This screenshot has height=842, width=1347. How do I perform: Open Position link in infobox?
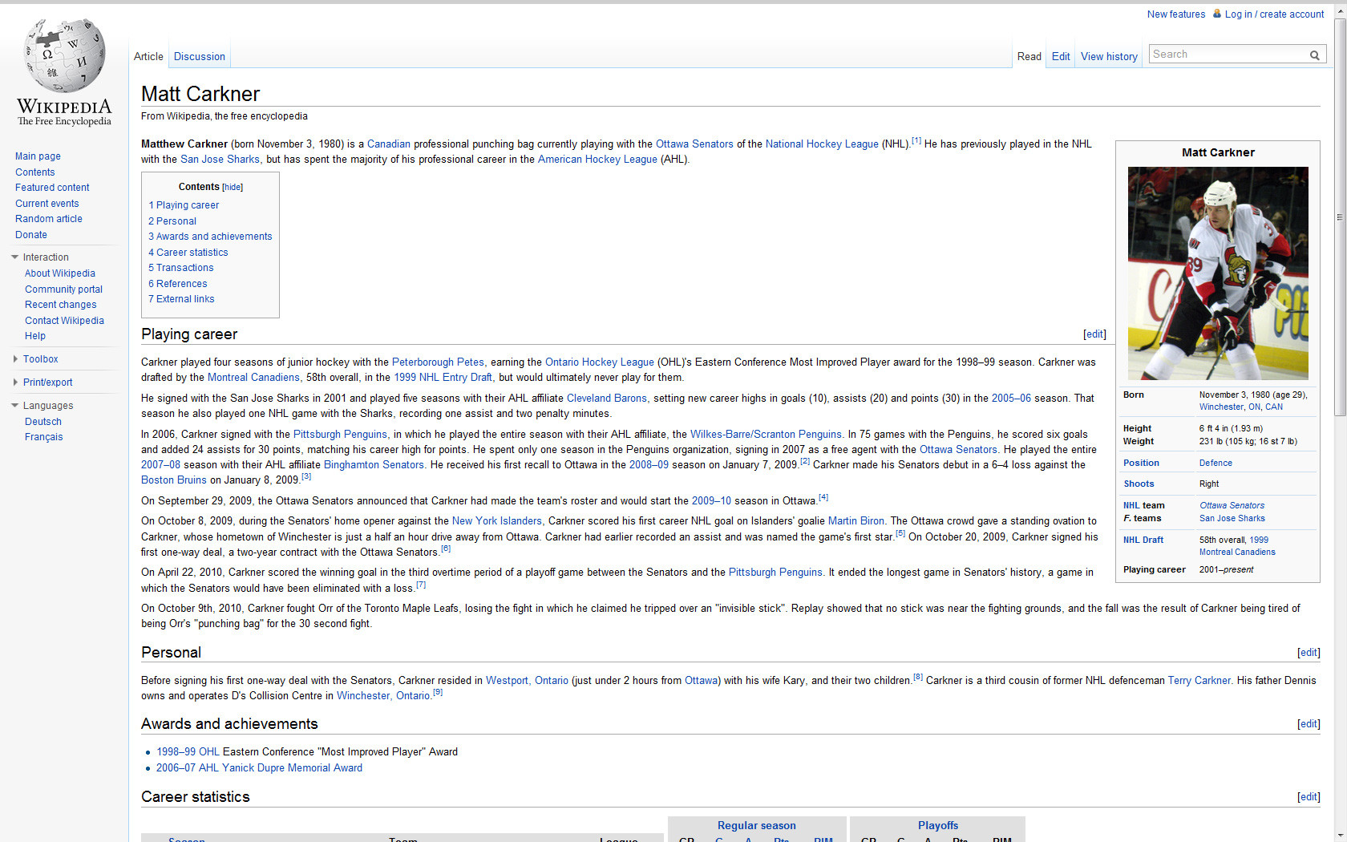[1141, 464]
